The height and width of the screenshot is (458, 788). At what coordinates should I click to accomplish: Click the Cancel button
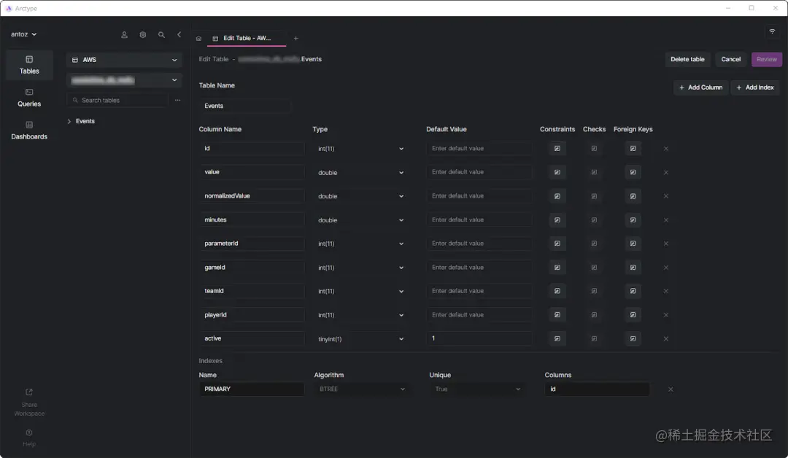(730, 59)
